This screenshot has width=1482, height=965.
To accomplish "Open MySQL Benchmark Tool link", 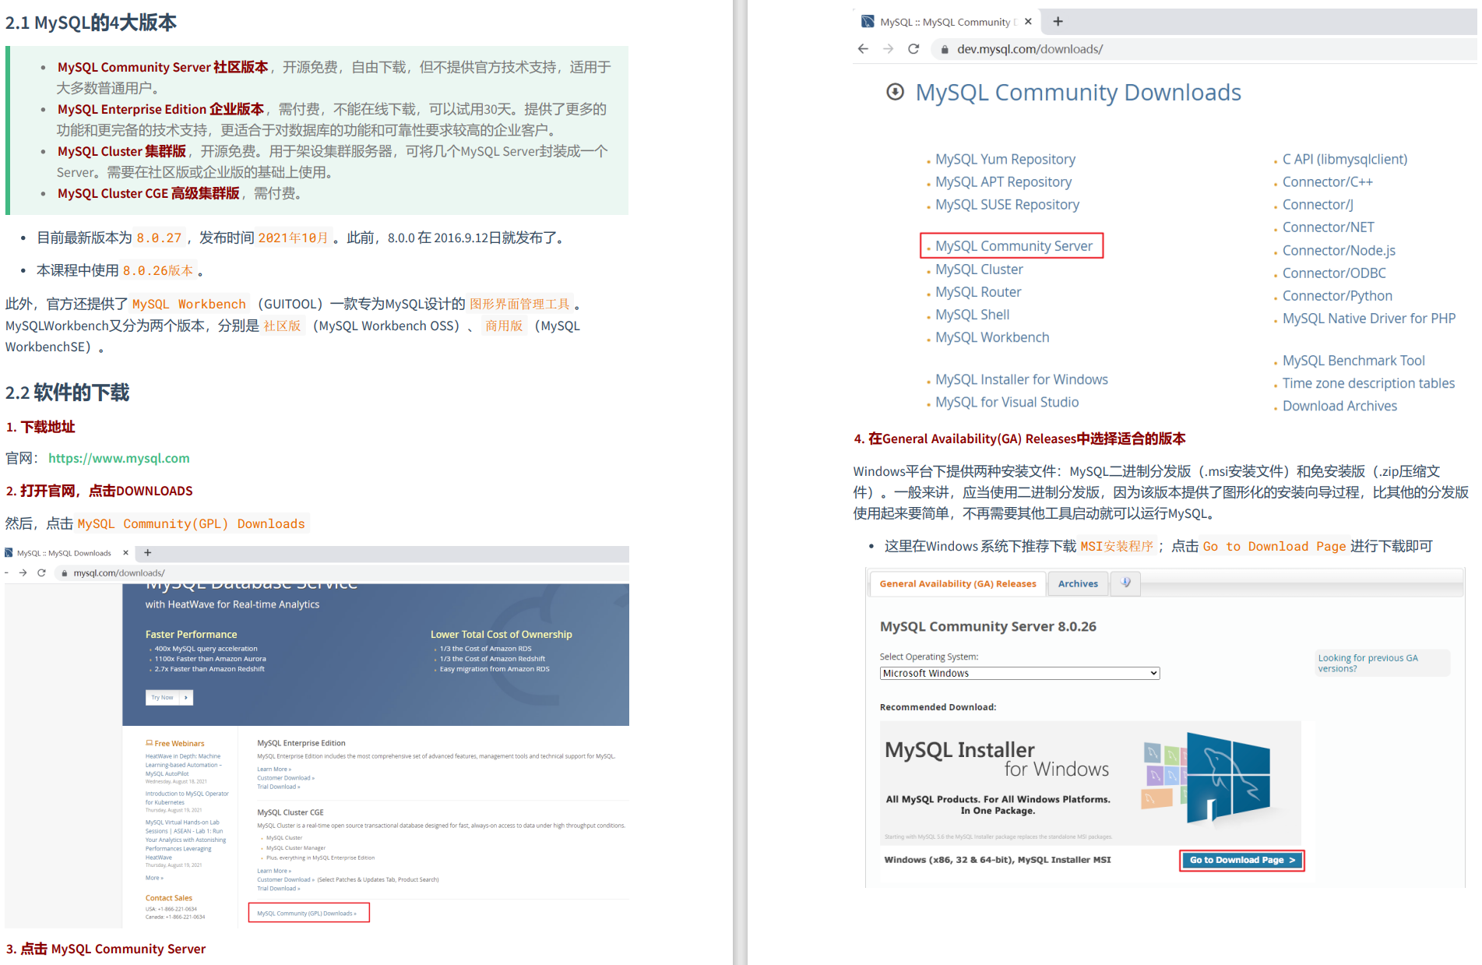I will pyautogui.click(x=1354, y=361).
